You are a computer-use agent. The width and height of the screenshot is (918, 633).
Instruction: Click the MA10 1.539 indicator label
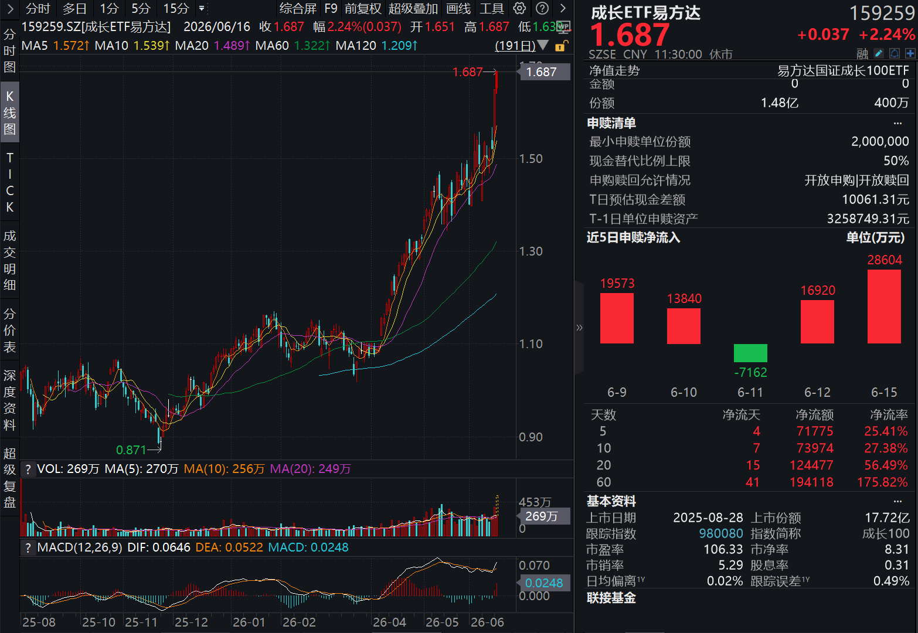[x=132, y=45]
